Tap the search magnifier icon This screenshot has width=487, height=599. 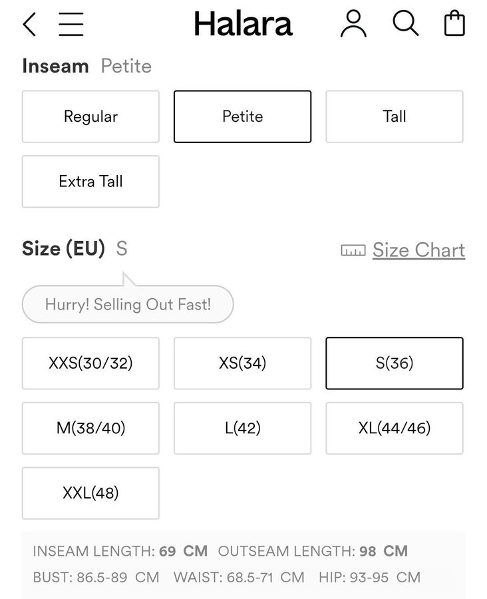pyautogui.click(x=405, y=24)
